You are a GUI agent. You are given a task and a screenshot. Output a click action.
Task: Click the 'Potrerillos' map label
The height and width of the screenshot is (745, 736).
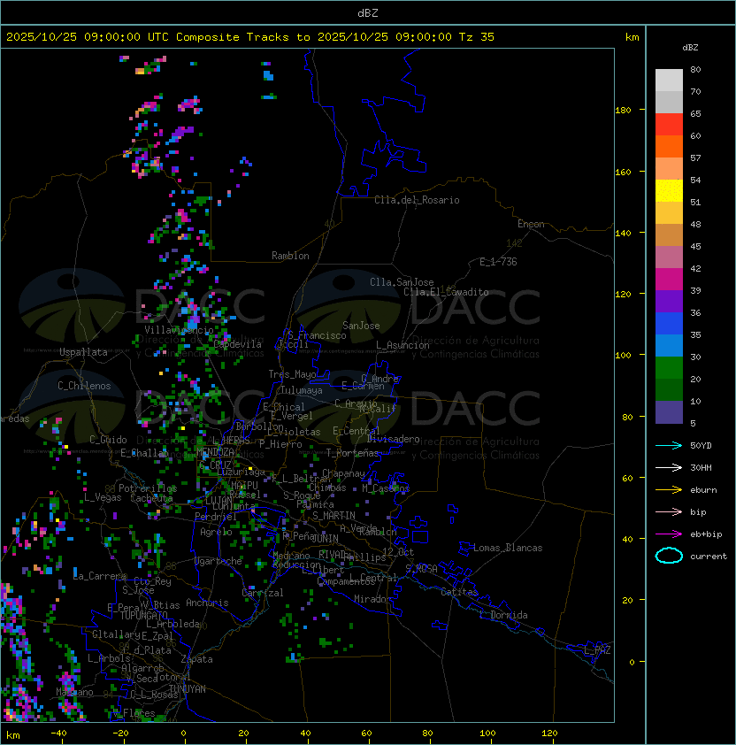pyautogui.click(x=148, y=488)
